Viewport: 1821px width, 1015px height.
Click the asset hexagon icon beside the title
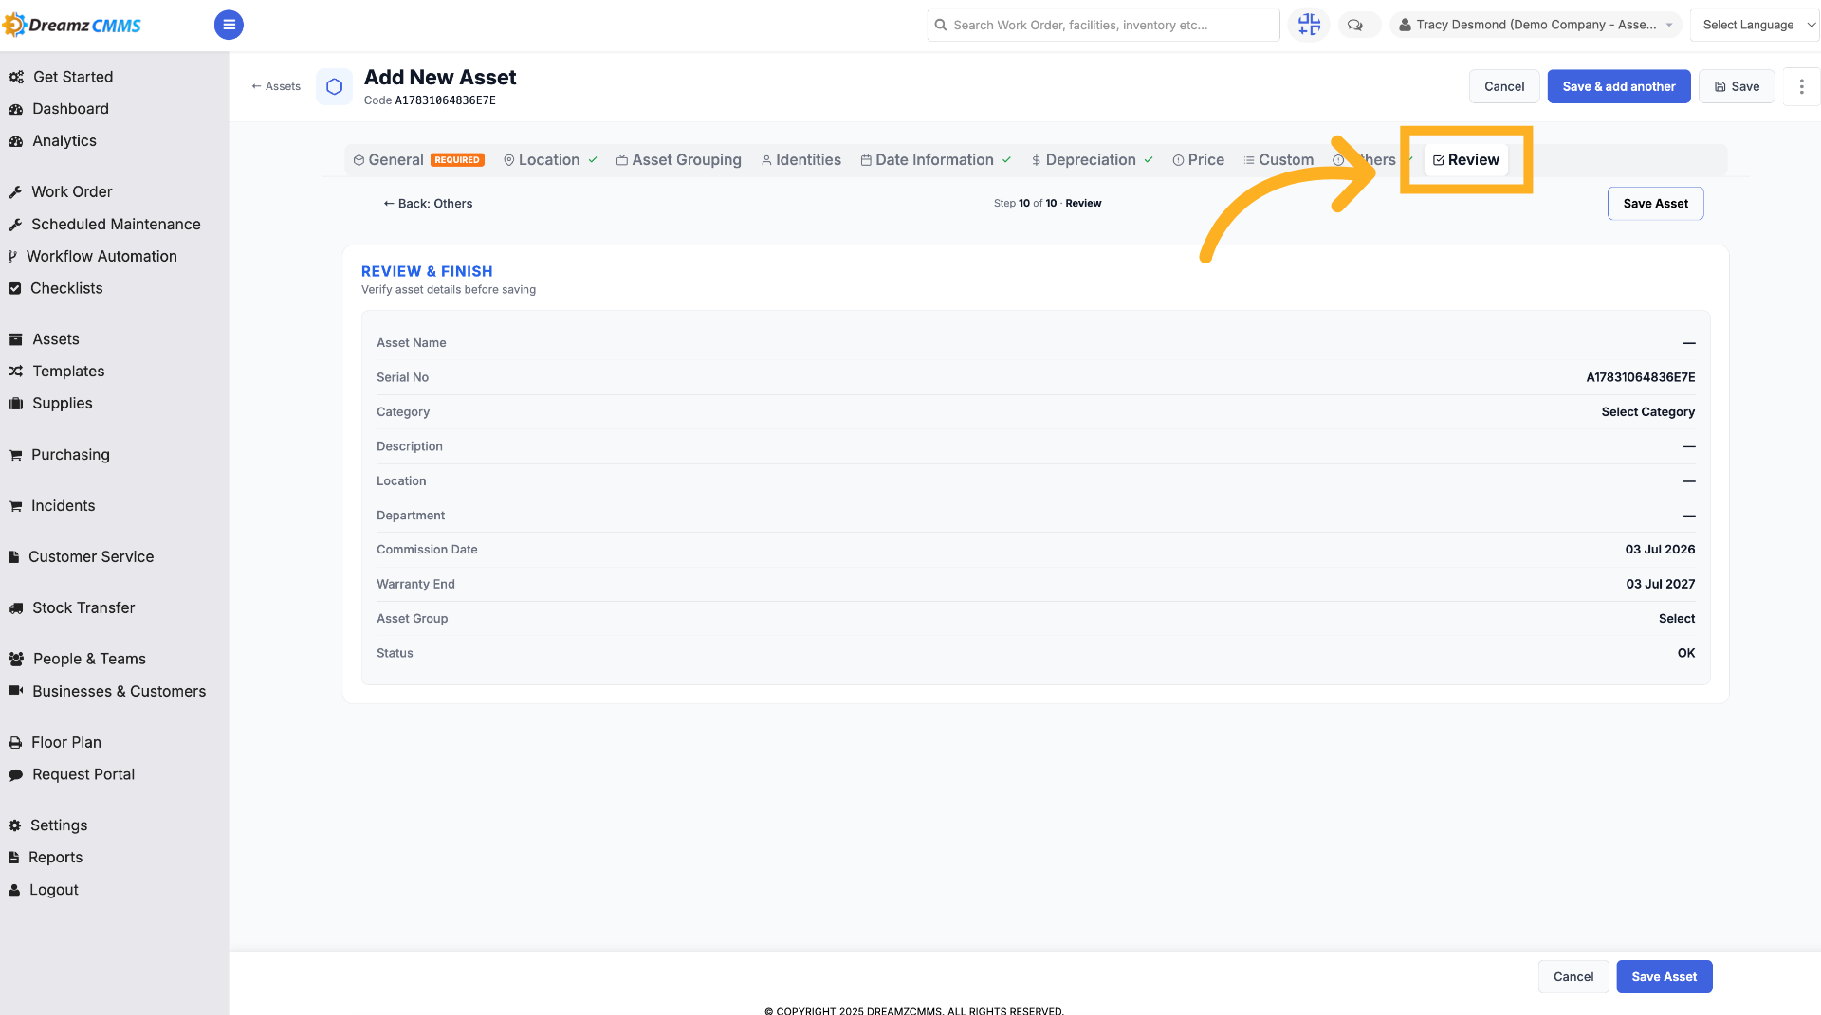[x=334, y=87]
